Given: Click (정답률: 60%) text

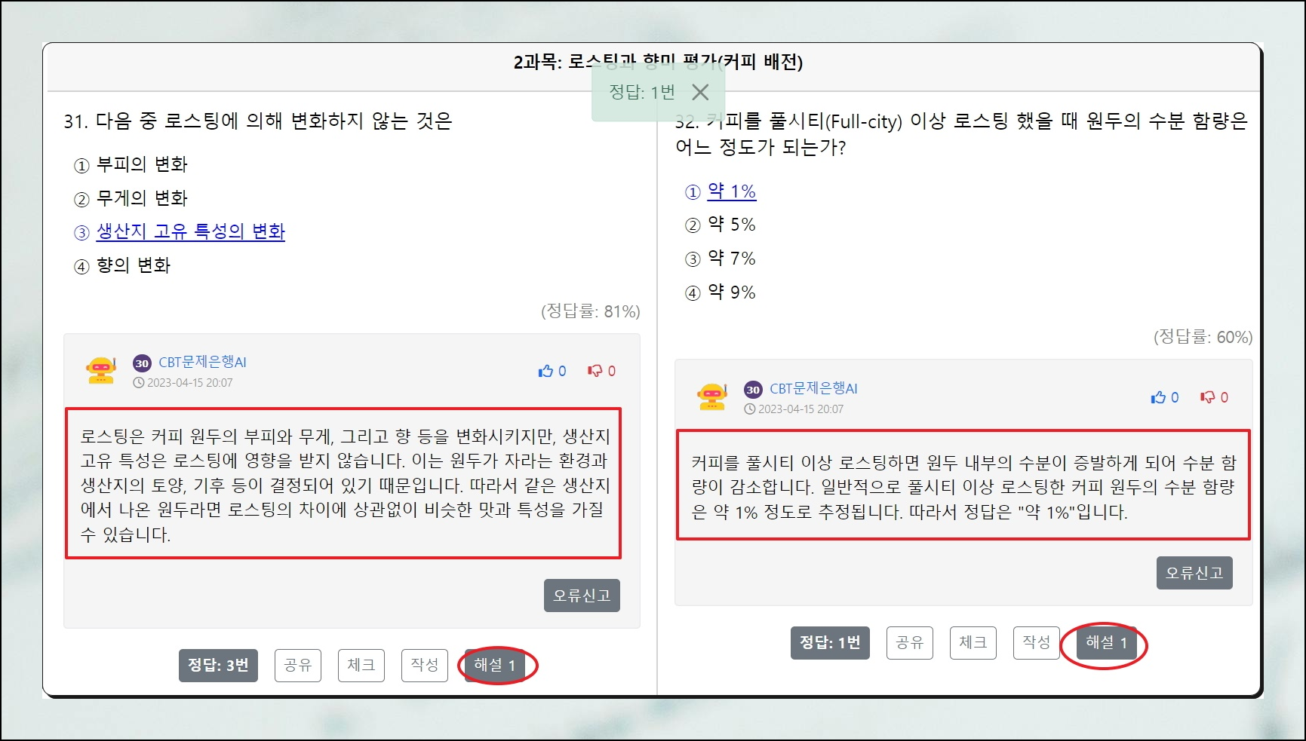Looking at the screenshot, I should (x=1203, y=337).
